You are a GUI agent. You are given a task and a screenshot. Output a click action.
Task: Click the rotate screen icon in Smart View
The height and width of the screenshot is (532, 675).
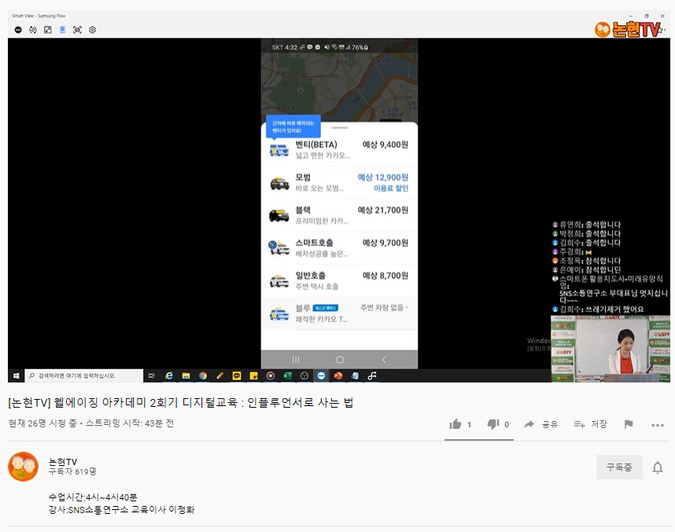point(33,30)
